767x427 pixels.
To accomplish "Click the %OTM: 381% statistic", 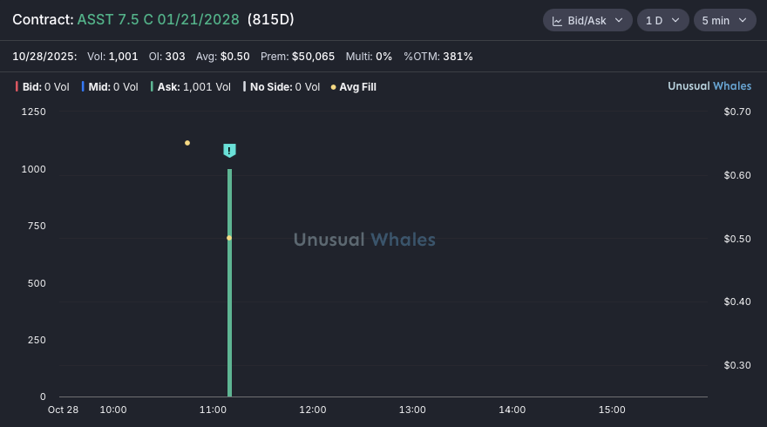I will pos(438,57).
